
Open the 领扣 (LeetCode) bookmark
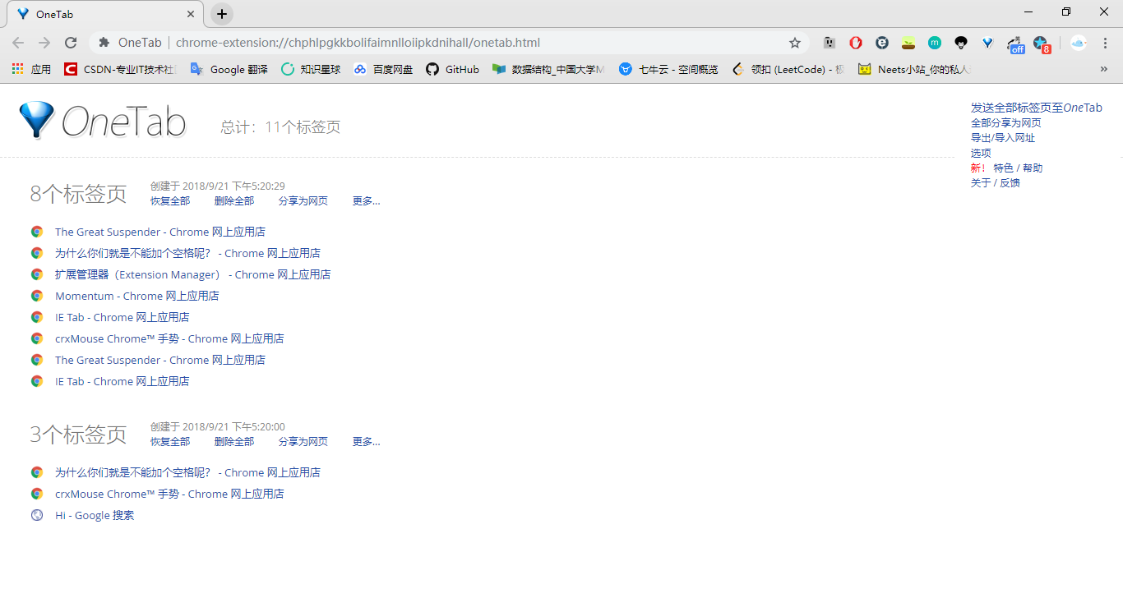point(788,70)
